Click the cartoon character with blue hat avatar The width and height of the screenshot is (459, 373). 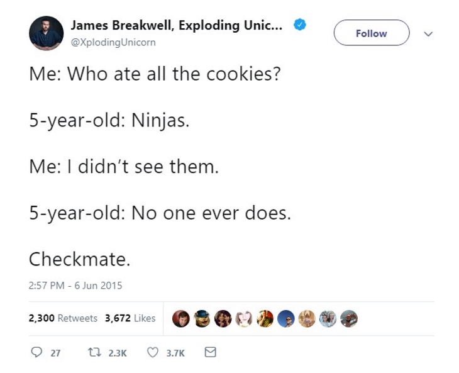pyautogui.click(x=202, y=319)
